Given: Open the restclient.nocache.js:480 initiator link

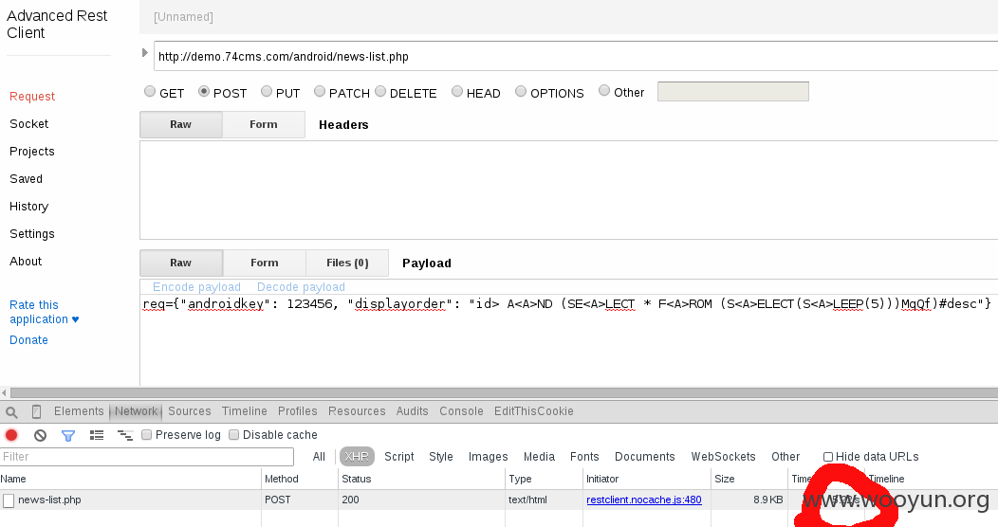Looking at the screenshot, I should coord(644,500).
